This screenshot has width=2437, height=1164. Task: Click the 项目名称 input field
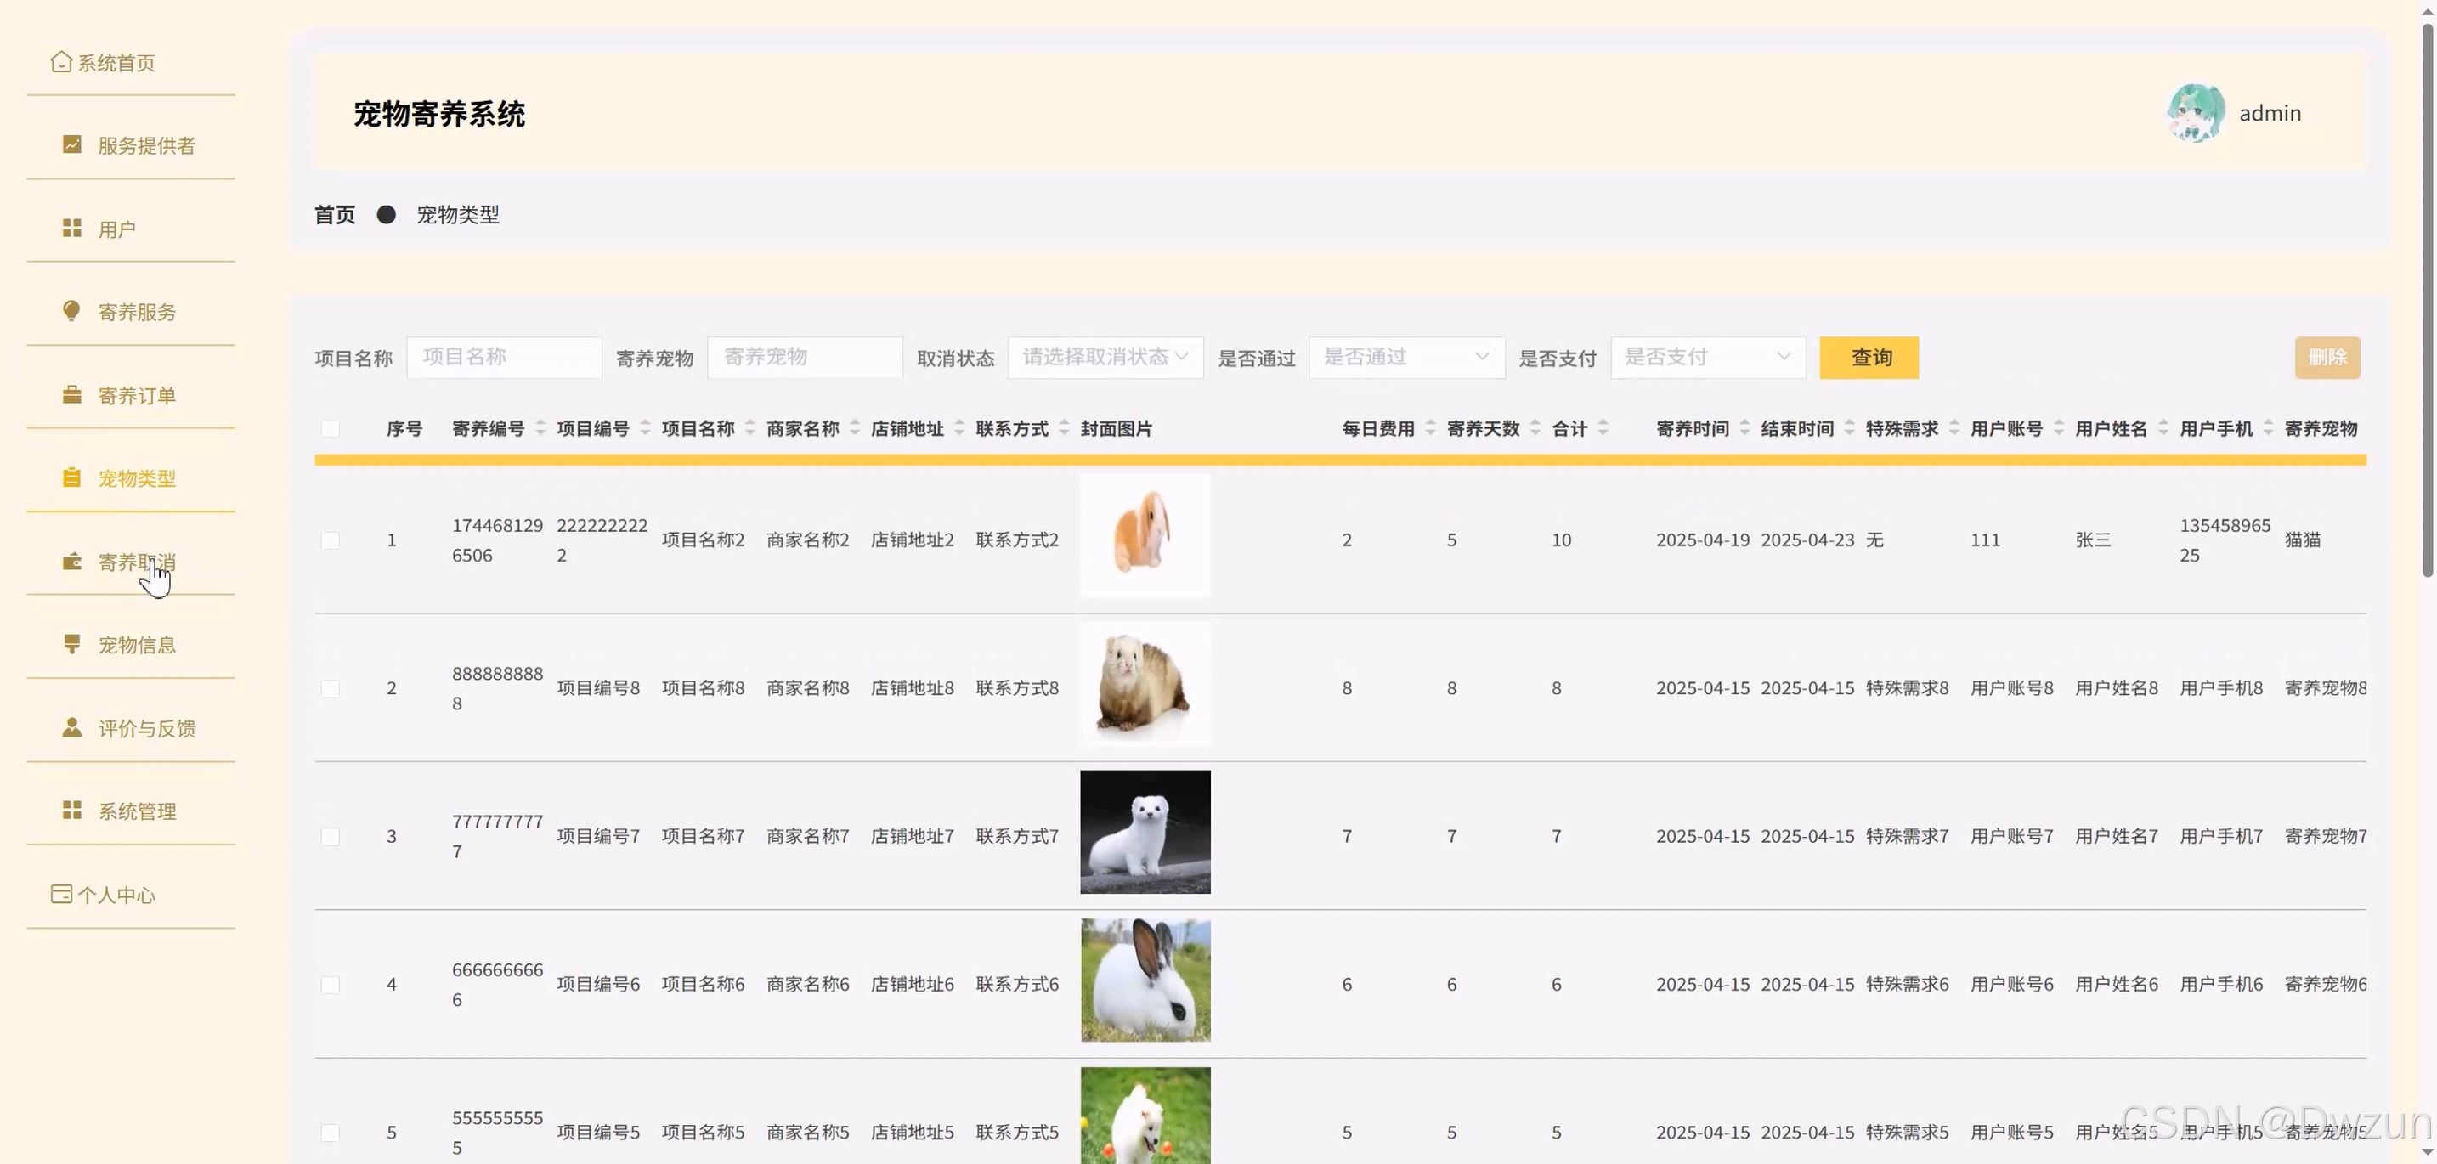[504, 358]
